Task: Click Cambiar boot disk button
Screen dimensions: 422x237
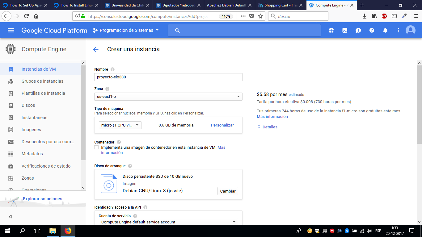Action: click(x=228, y=191)
